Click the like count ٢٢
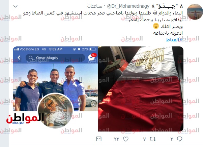The image size is (203, 147). pos(116,139)
